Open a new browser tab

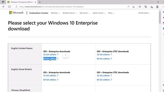(x=40, y=2)
